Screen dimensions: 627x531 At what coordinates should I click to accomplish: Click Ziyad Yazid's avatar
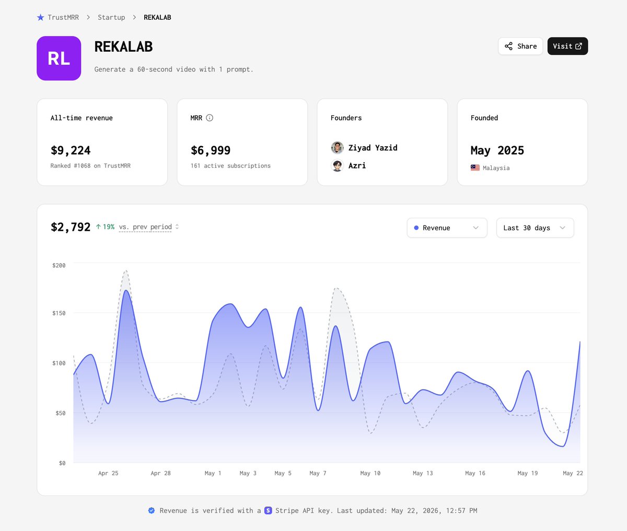337,148
